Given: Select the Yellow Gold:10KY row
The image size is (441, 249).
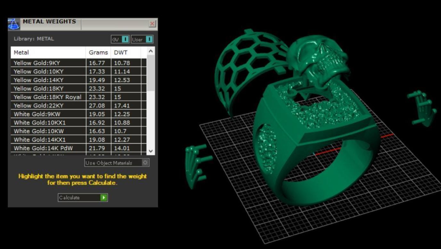Looking at the screenshot, I should pos(79,71).
